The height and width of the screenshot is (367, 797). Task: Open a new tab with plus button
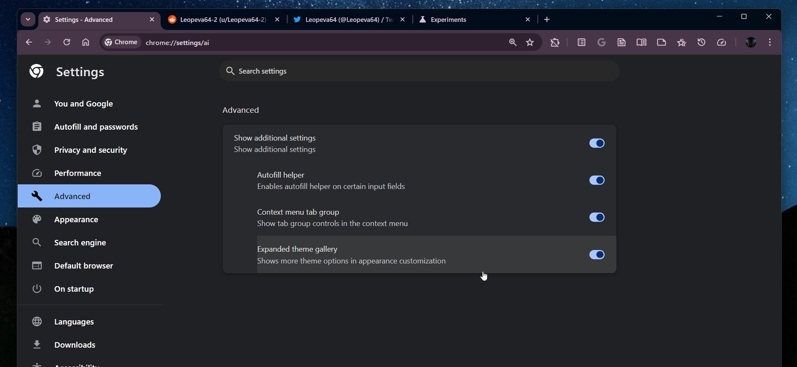[547, 20]
